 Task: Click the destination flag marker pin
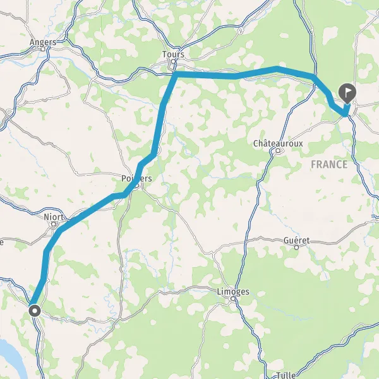[x=347, y=93]
